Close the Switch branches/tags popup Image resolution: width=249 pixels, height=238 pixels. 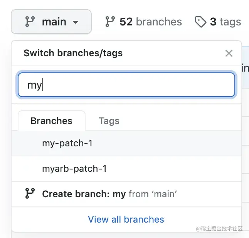coord(229,53)
